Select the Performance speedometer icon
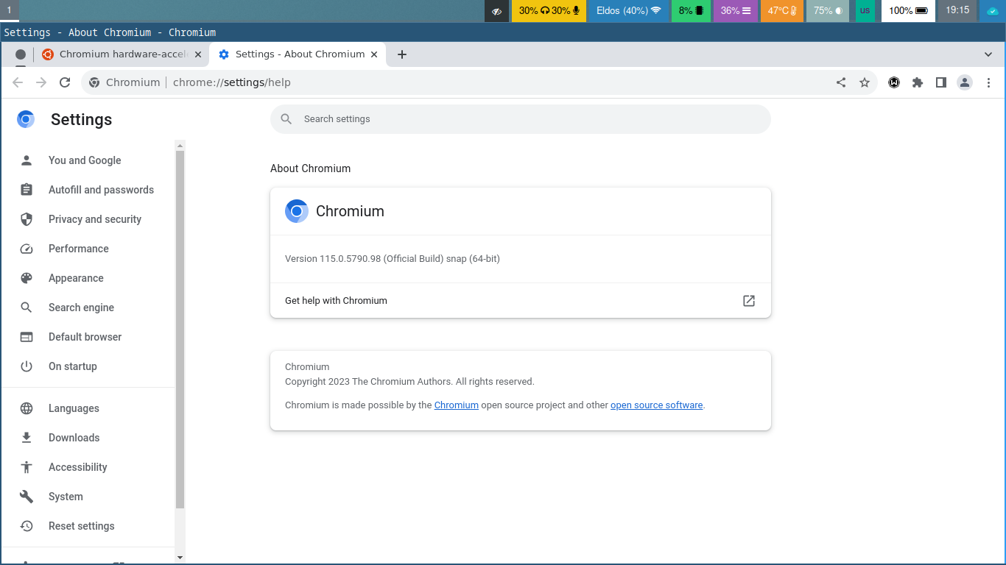 (x=27, y=249)
